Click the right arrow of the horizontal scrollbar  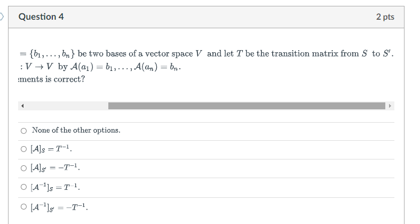point(390,106)
